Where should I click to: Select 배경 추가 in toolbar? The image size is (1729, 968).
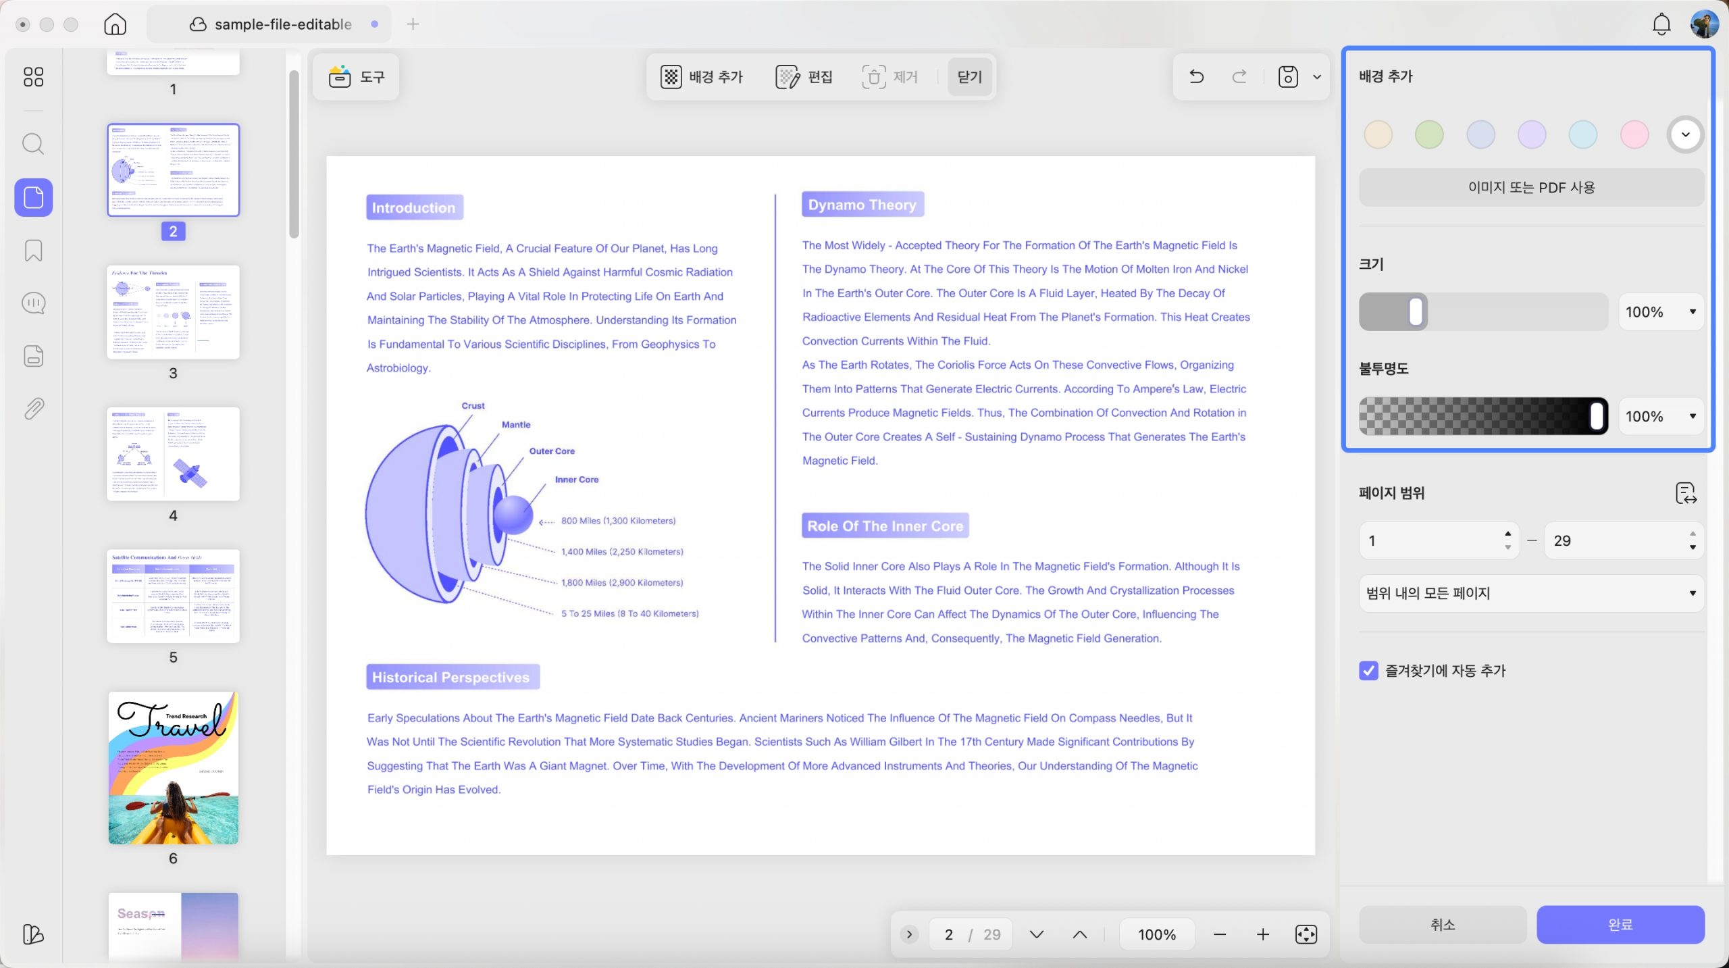click(x=702, y=77)
